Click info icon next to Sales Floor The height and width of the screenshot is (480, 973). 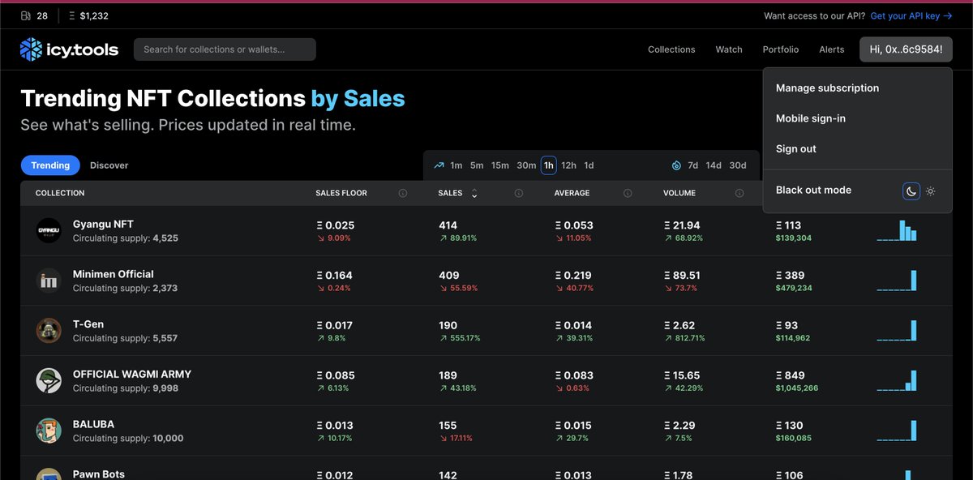[403, 193]
